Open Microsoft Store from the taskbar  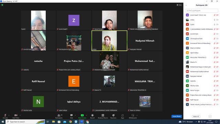59,122
